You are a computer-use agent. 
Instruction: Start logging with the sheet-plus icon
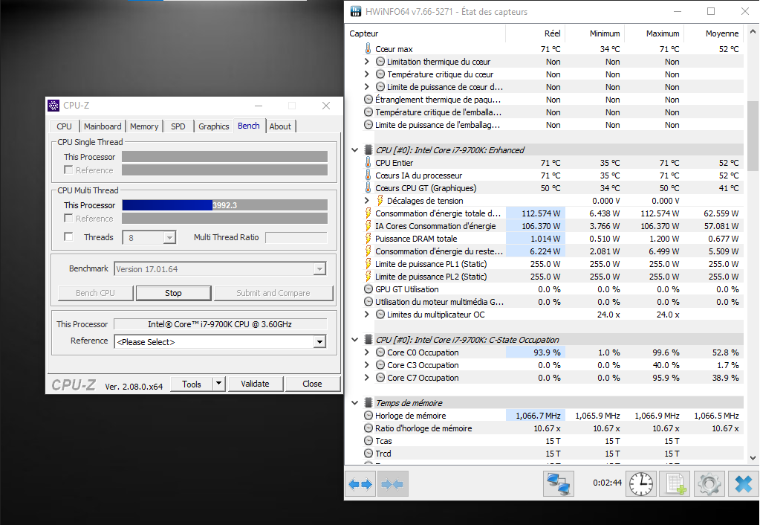(x=675, y=484)
